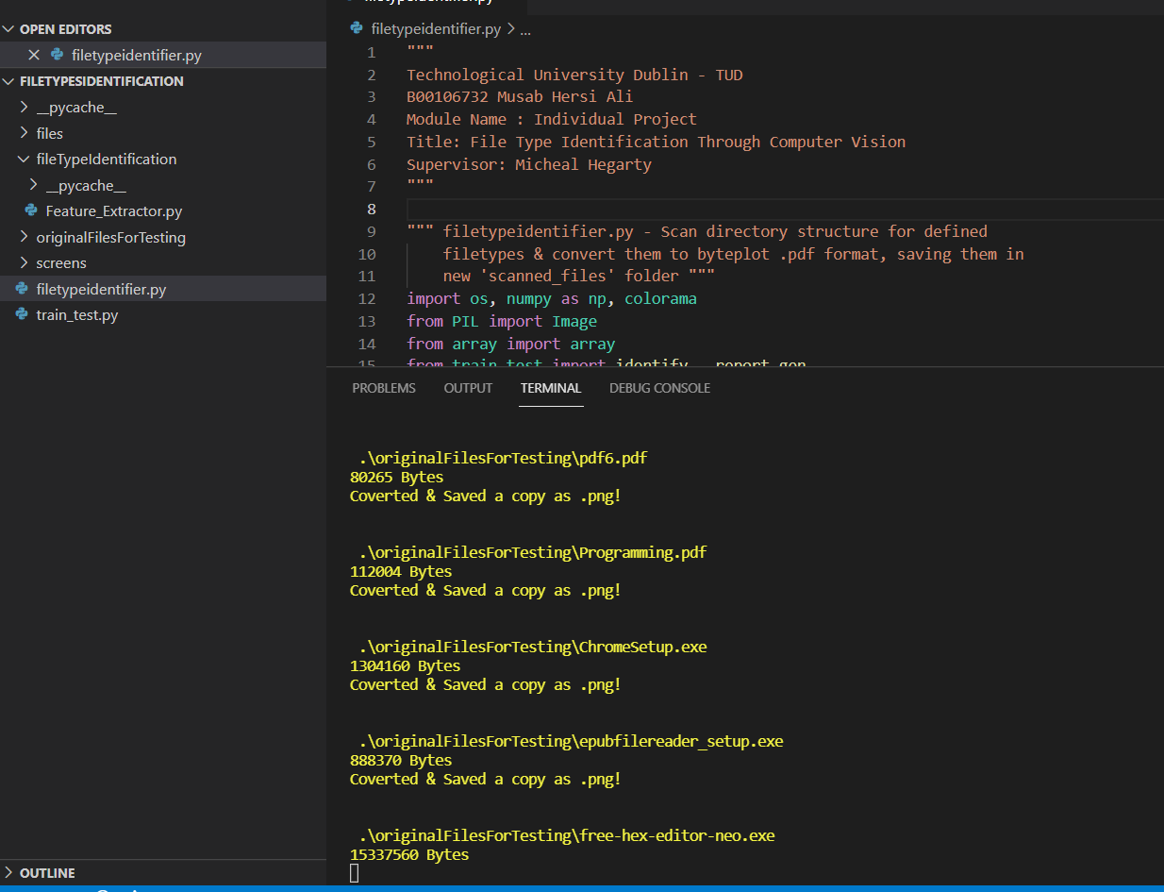Collapse the OPEN EDITORS section
Screen dimensions: 1164x892
pyautogui.click(x=9, y=28)
